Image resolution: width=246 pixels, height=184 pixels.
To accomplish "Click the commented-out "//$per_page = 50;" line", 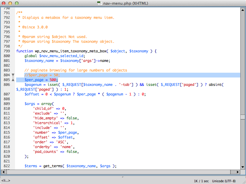I will click(42, 75).
